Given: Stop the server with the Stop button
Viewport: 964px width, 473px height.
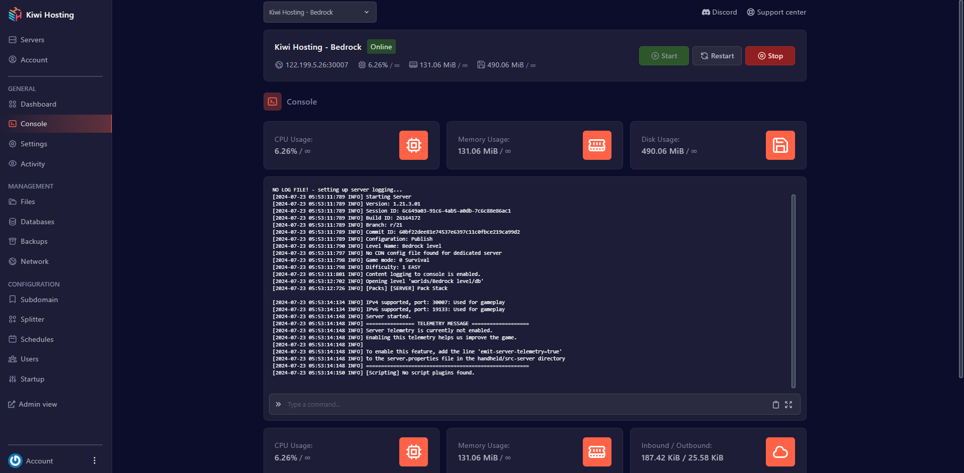Looking at the screenshot, I should click(x=769, y=56).
